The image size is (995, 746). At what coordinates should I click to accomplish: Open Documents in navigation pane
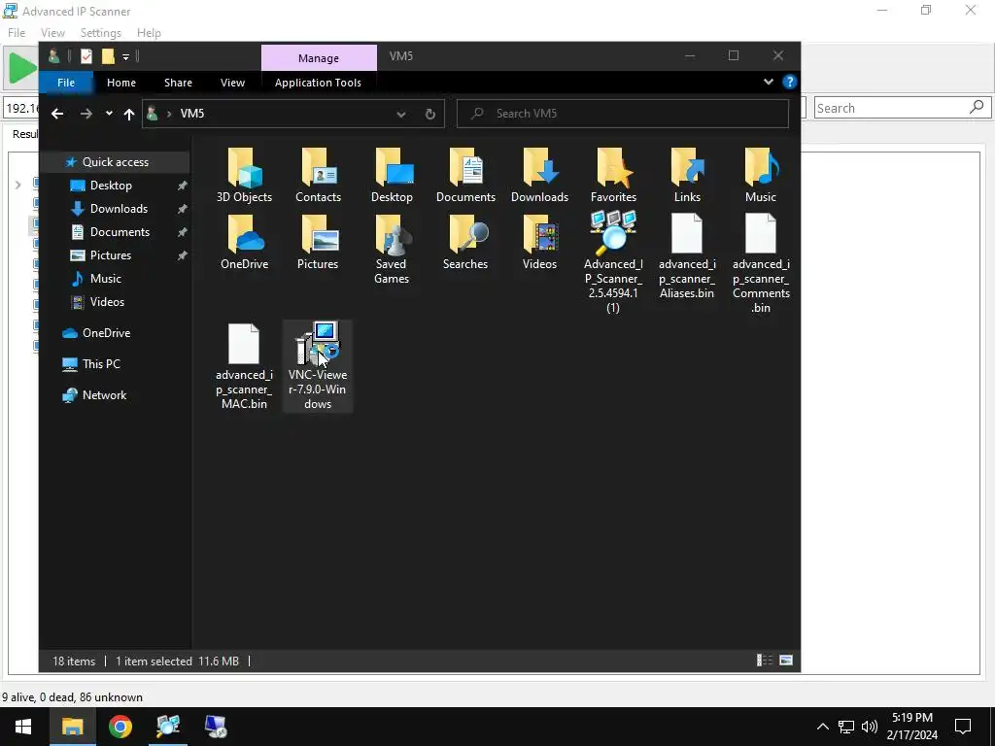tap(120, 232)
